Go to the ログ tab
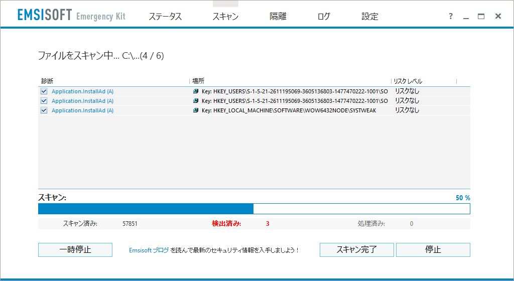The width and height of the screenshot is (514, 281). 324,17
